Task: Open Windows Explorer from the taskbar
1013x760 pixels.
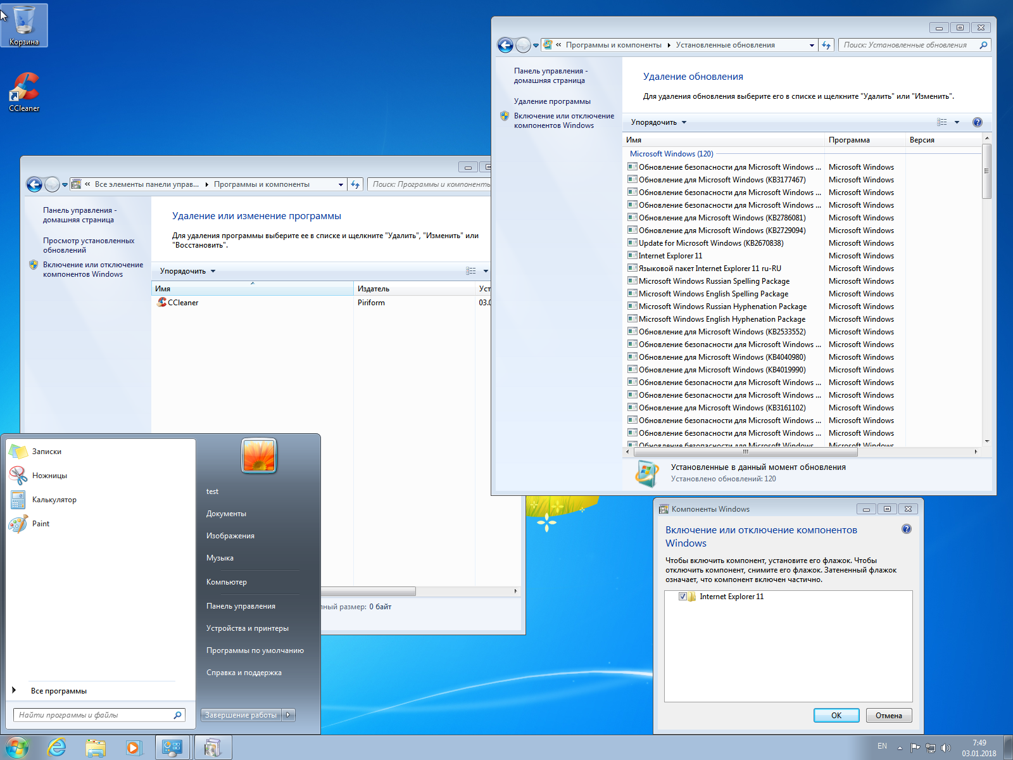Action: tap(96, 748)
